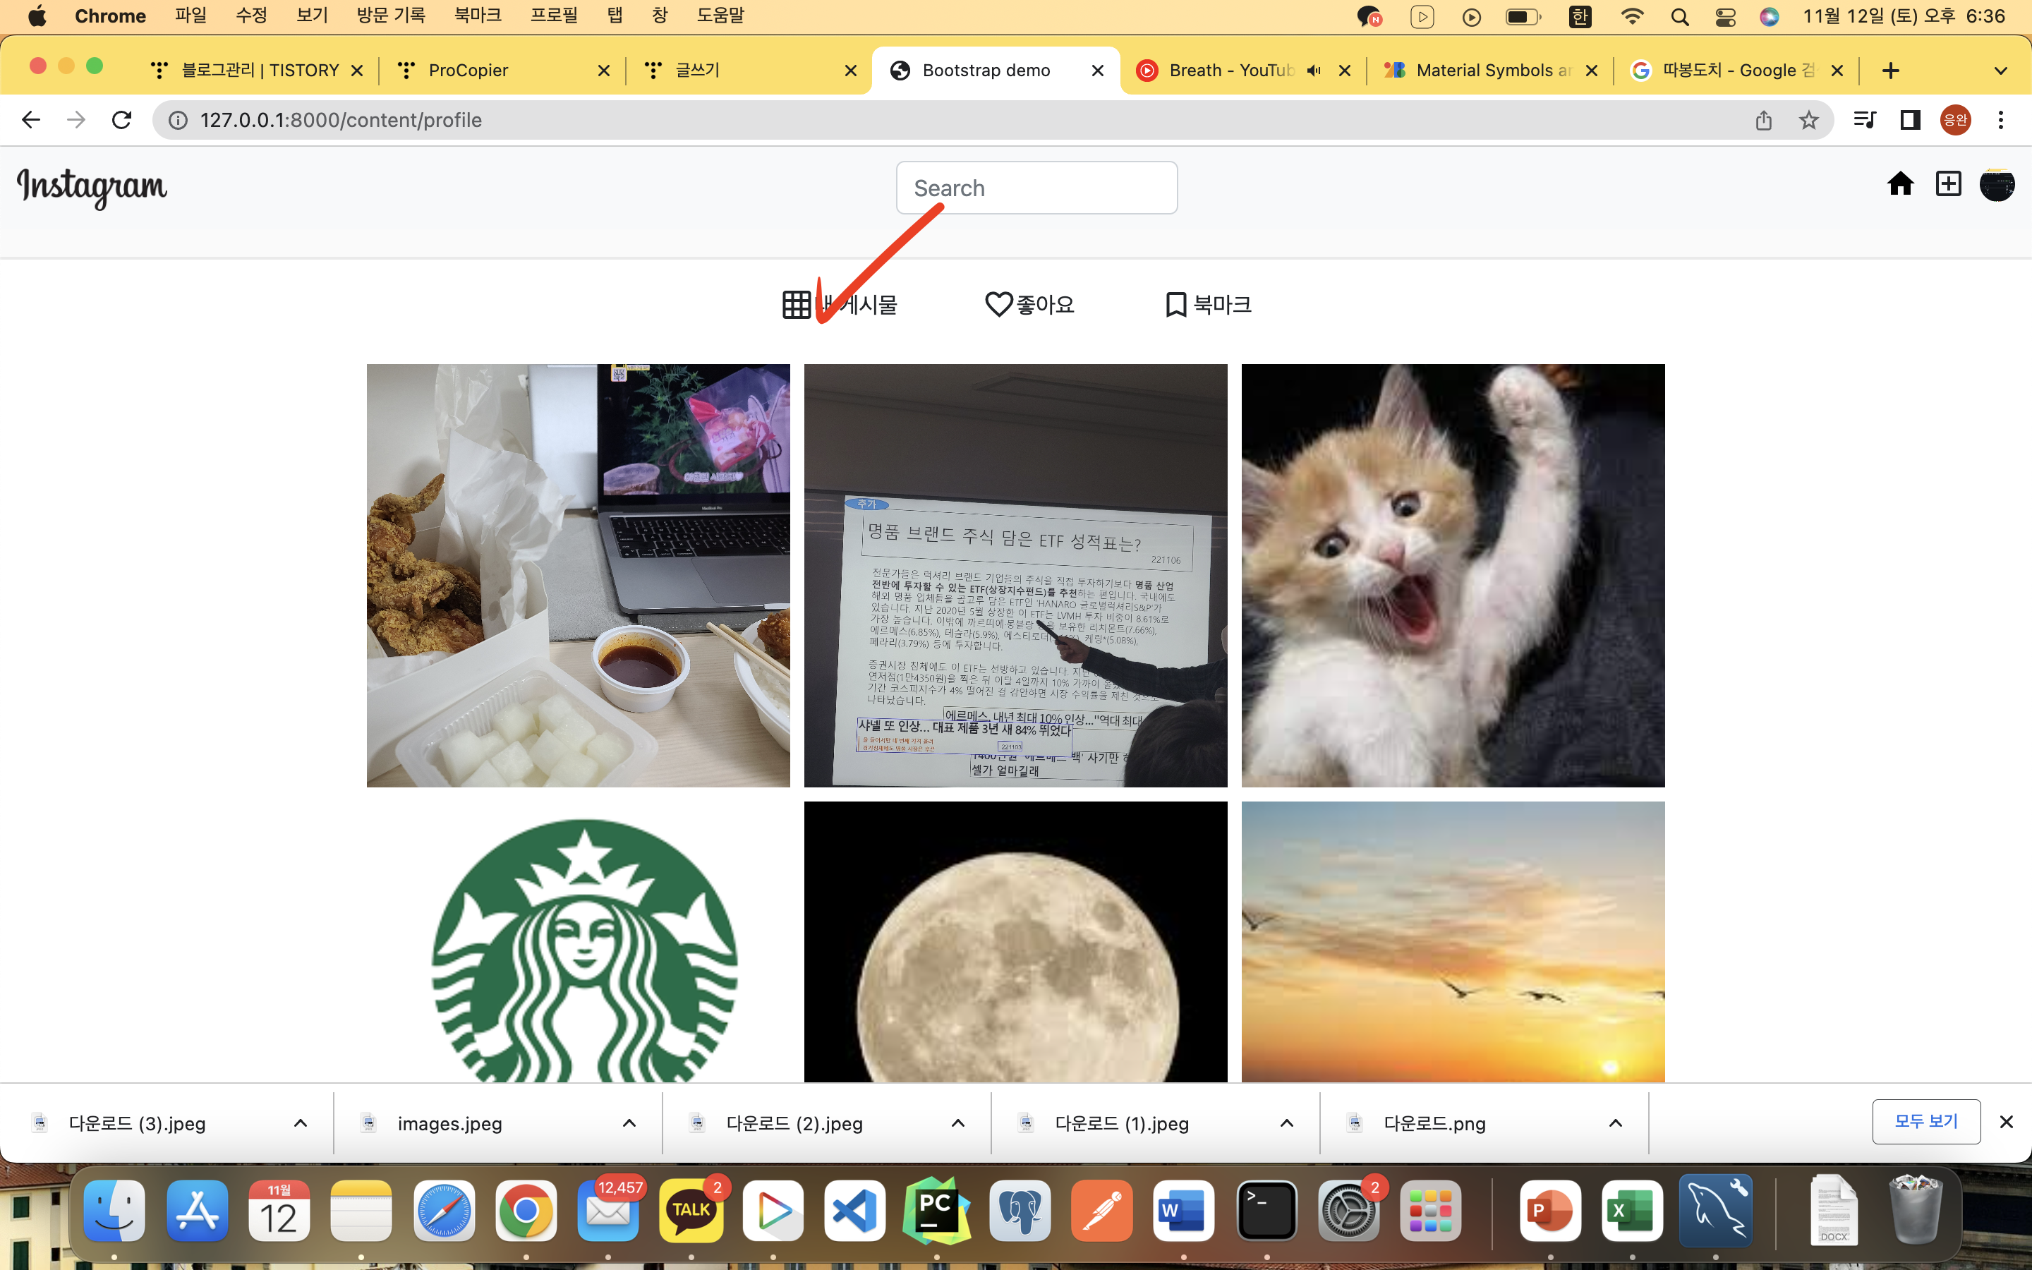This screenshot has width=2032, height=1270.
Task: Expand options for images.jpeg download
Action: (x=629, y=1123)
